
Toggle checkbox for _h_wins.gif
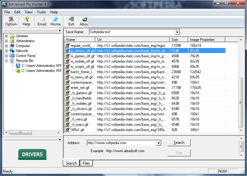coord(67,119)
